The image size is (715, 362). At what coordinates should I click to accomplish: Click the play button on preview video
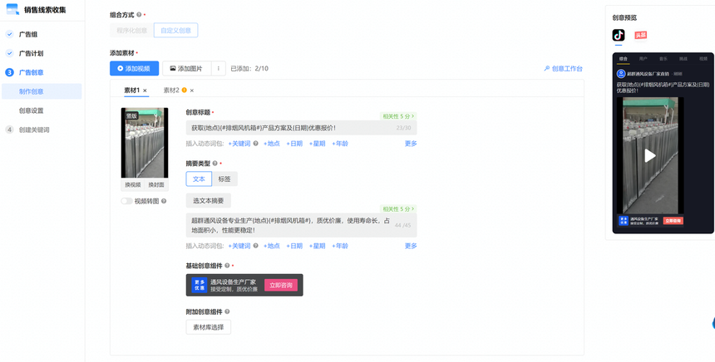pyautogui.click(x=650, y=155)
